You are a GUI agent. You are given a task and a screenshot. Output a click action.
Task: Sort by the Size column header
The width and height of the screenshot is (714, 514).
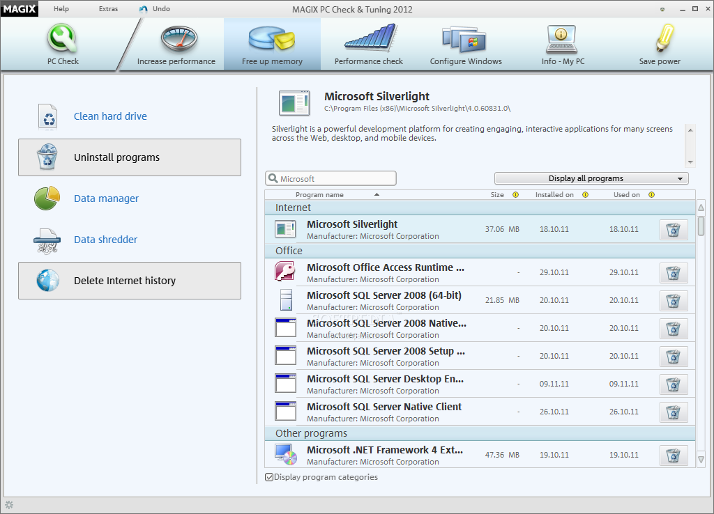(x=496, y=195)
